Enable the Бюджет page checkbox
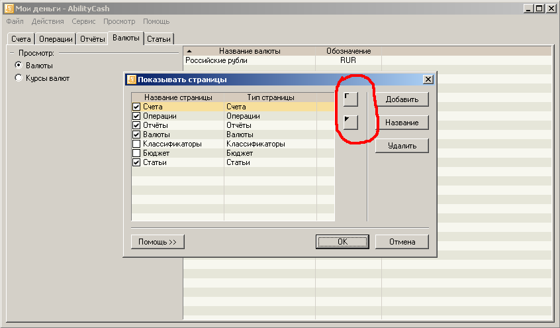The image size is (560, 328). click(x=136, y=153)
